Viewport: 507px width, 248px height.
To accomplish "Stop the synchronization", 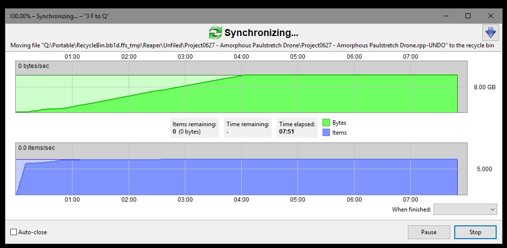I will (475, 232).
